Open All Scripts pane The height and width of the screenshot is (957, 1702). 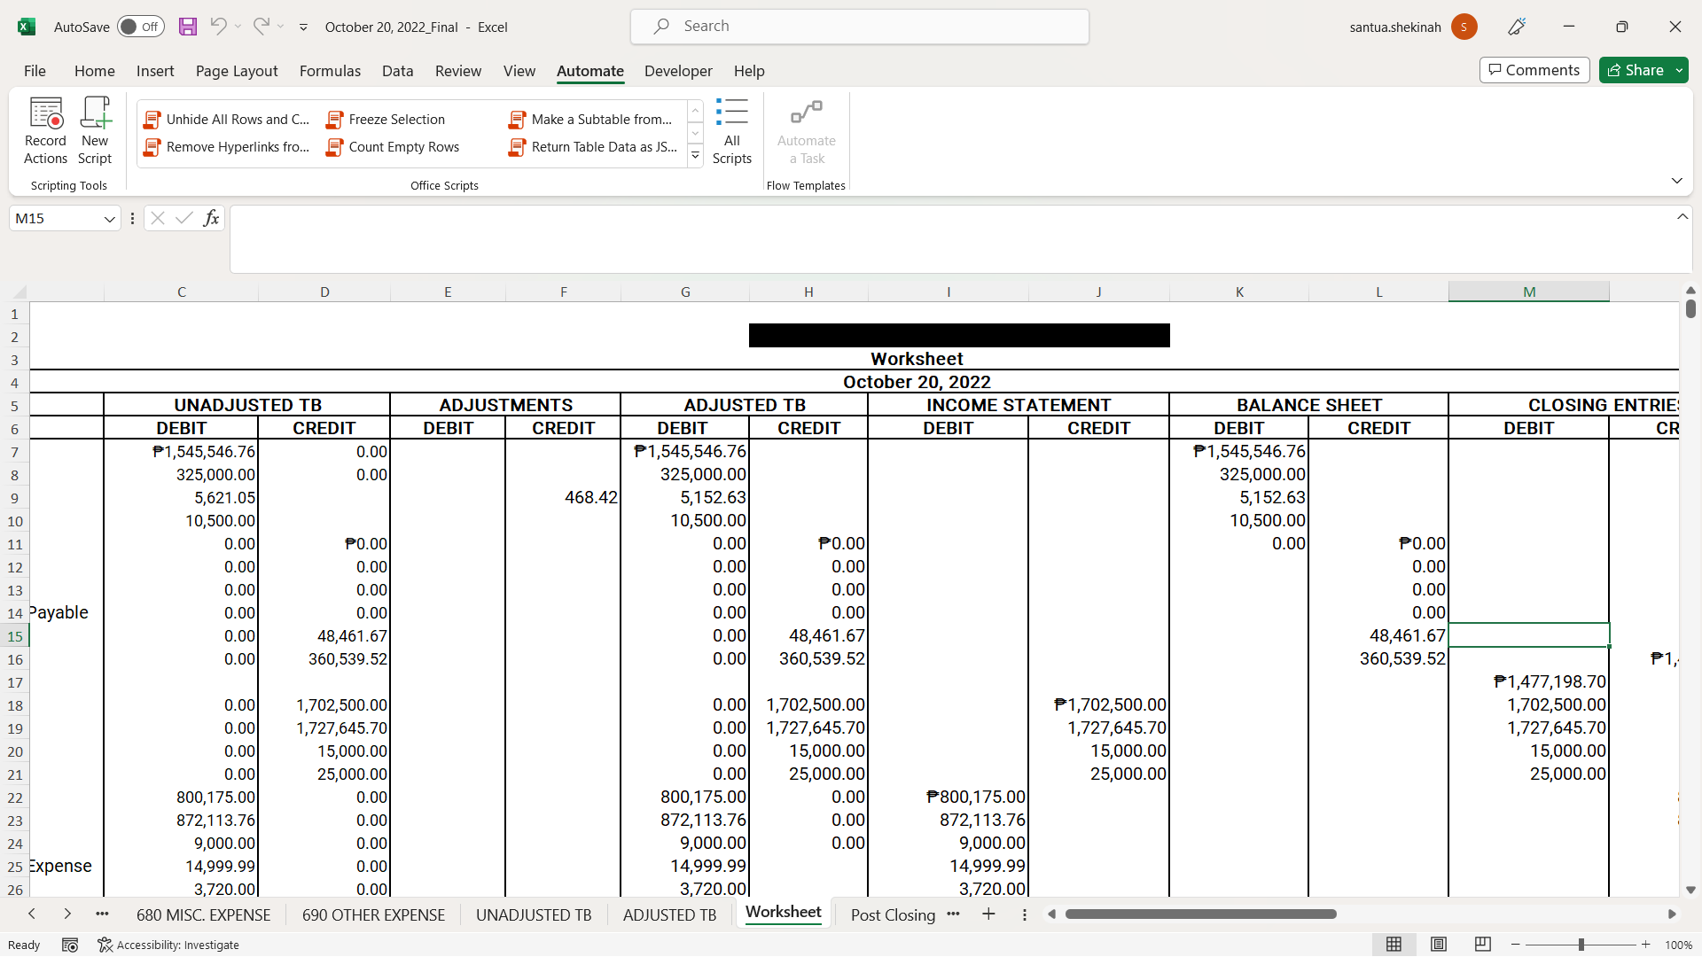coord(732,131)
